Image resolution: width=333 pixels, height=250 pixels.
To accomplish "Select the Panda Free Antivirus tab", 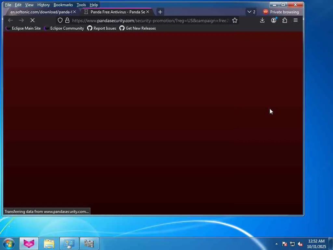I will point(117,12).
